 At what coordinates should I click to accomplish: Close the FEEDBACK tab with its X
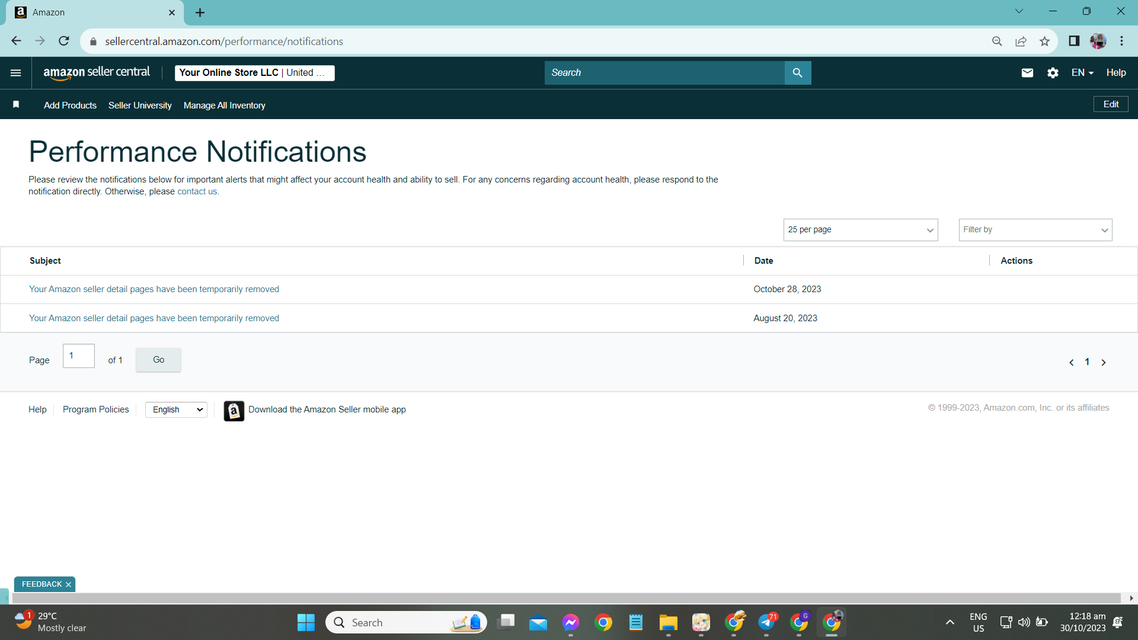(x=68, y=585)
